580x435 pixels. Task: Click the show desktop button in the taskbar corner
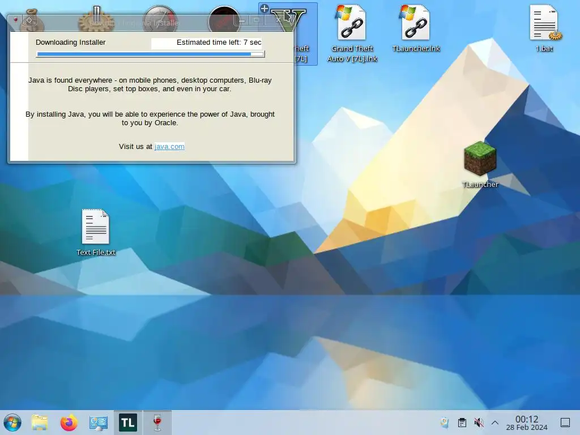coord(565,423)
